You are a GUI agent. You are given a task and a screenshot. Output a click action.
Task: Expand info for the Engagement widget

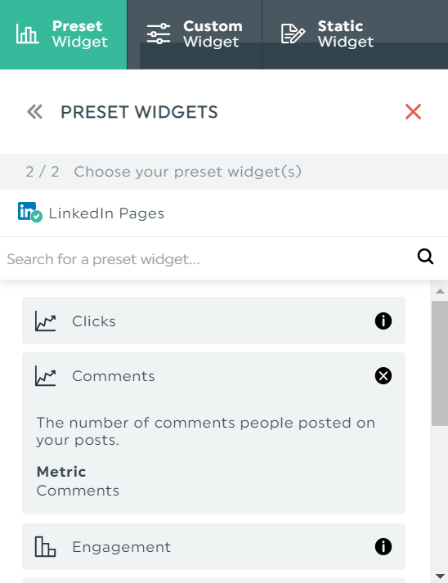[x=383, y=546]
